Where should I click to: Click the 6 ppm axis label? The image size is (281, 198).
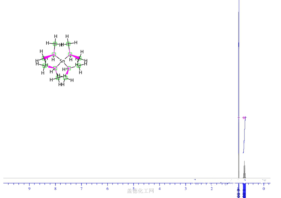(x=107, y=189)
